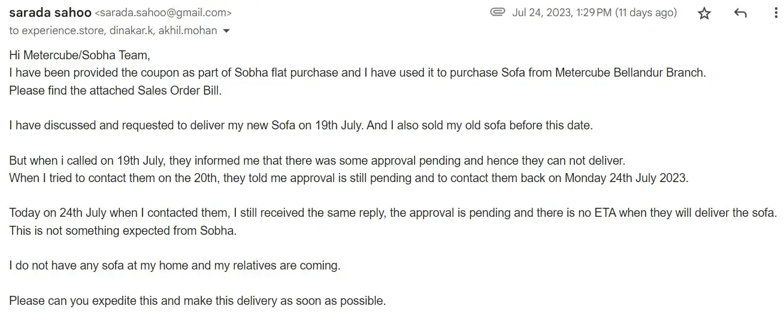The image size is (784, 324).
Task: Click the Jul 24, 2023 timestamp
Action: (594, 13)
